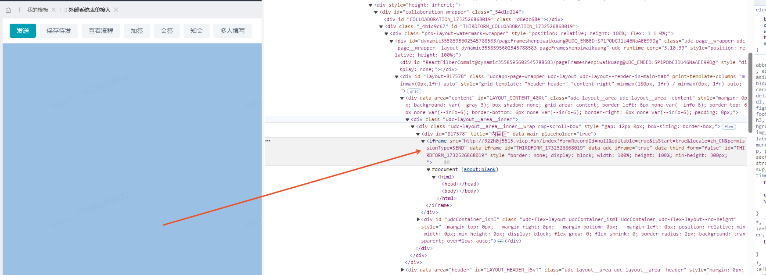Click the grid badge in DevTools
The width and height of the screenshot is (766, 275).
click(414, 91)
